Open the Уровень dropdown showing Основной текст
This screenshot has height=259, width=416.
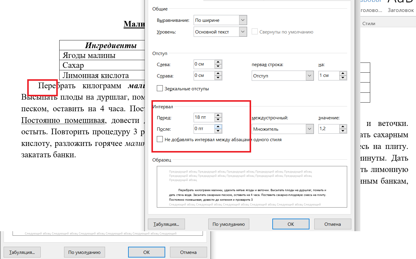coord(220,32)
